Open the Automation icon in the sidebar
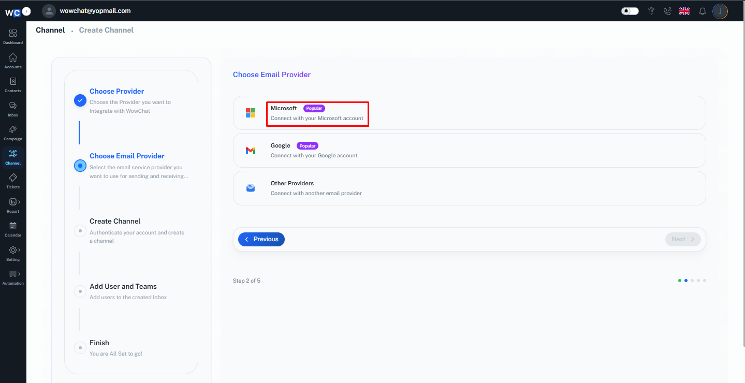Image resolution: width=745 pixels, height=383 pixels. tap(13, 274)
